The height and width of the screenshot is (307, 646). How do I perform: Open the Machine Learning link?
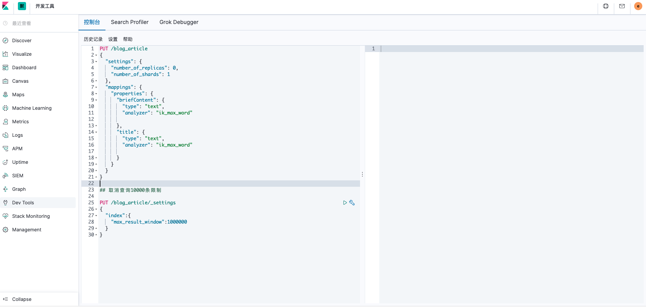(32, 108)
